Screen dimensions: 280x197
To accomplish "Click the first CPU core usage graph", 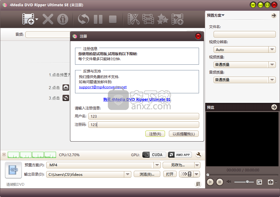I will tap(14, 155).
